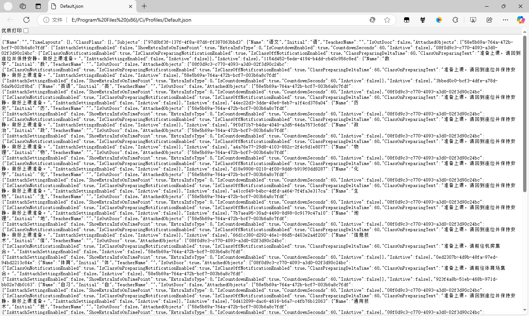Click the cat-shaped extension icon
The height and width of the screenshot is (316, 529).
[x=422, y=20]
